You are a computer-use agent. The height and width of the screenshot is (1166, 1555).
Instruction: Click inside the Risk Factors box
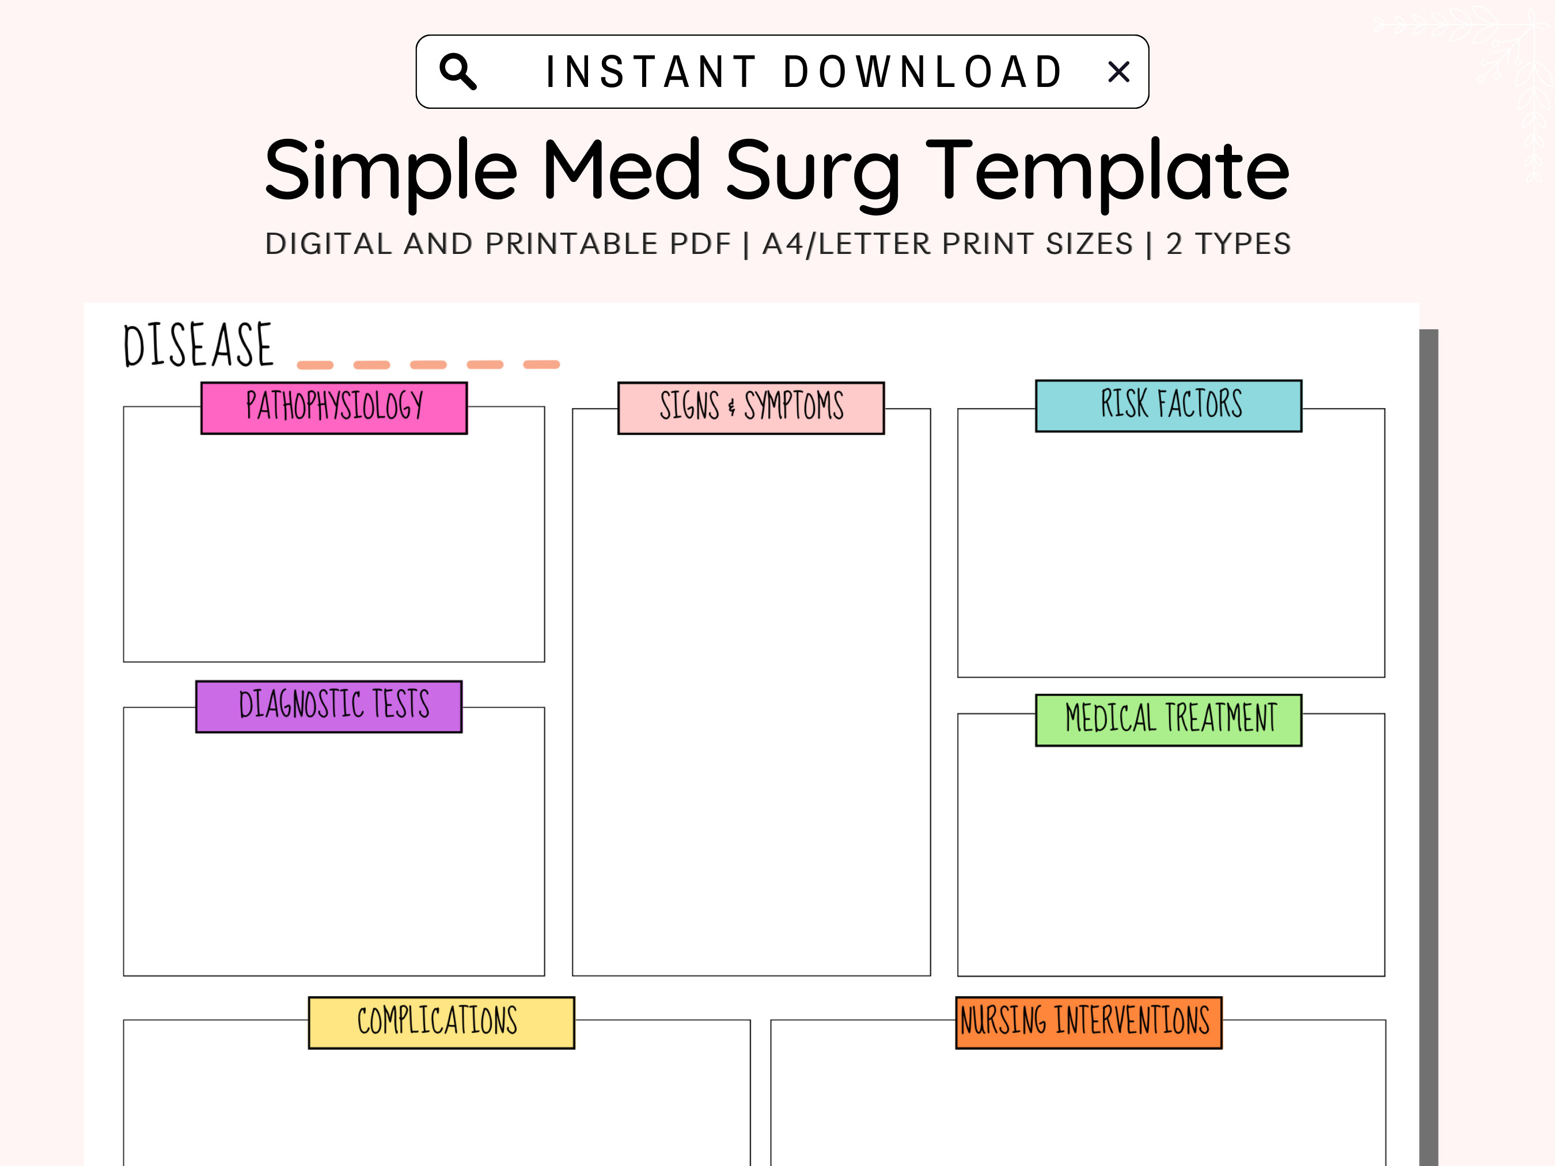click(x=1171, y=555)
